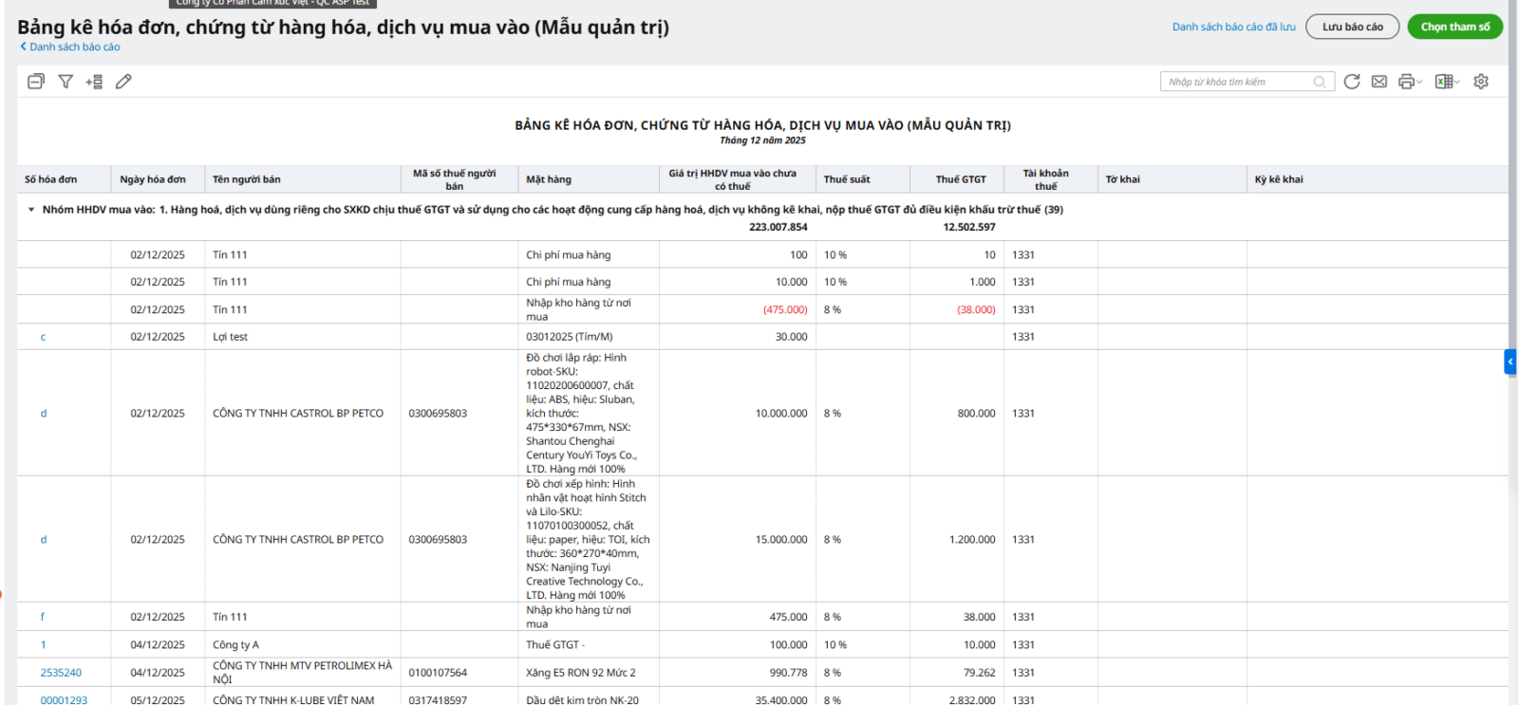The image size is (1519, 705).
Task: Click Lưu báo cáo button
Action: 1352,27
